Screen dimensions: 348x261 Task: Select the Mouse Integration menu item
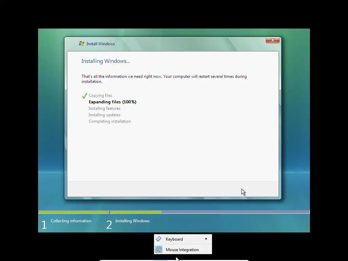[x=183, y=250]
